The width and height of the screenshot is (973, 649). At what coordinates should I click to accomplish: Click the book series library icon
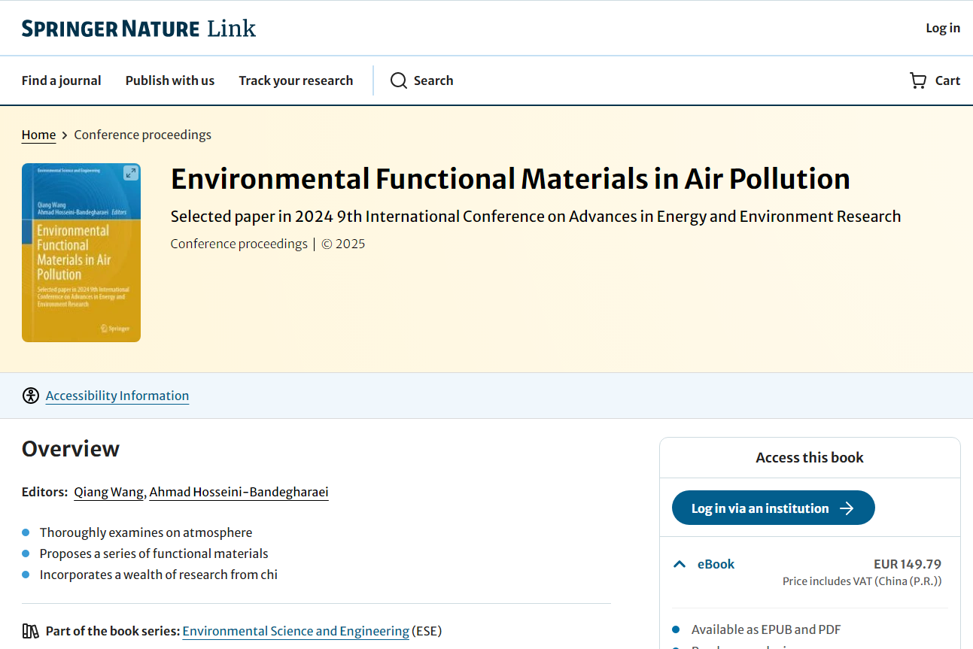(31, 631)
